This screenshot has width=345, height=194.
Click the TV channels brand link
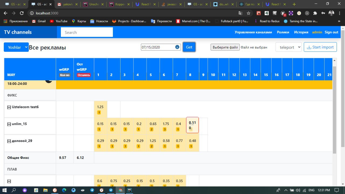[x=18, y=32]
